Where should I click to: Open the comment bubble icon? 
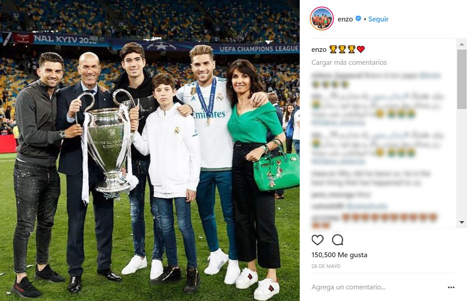pos(338,240)
